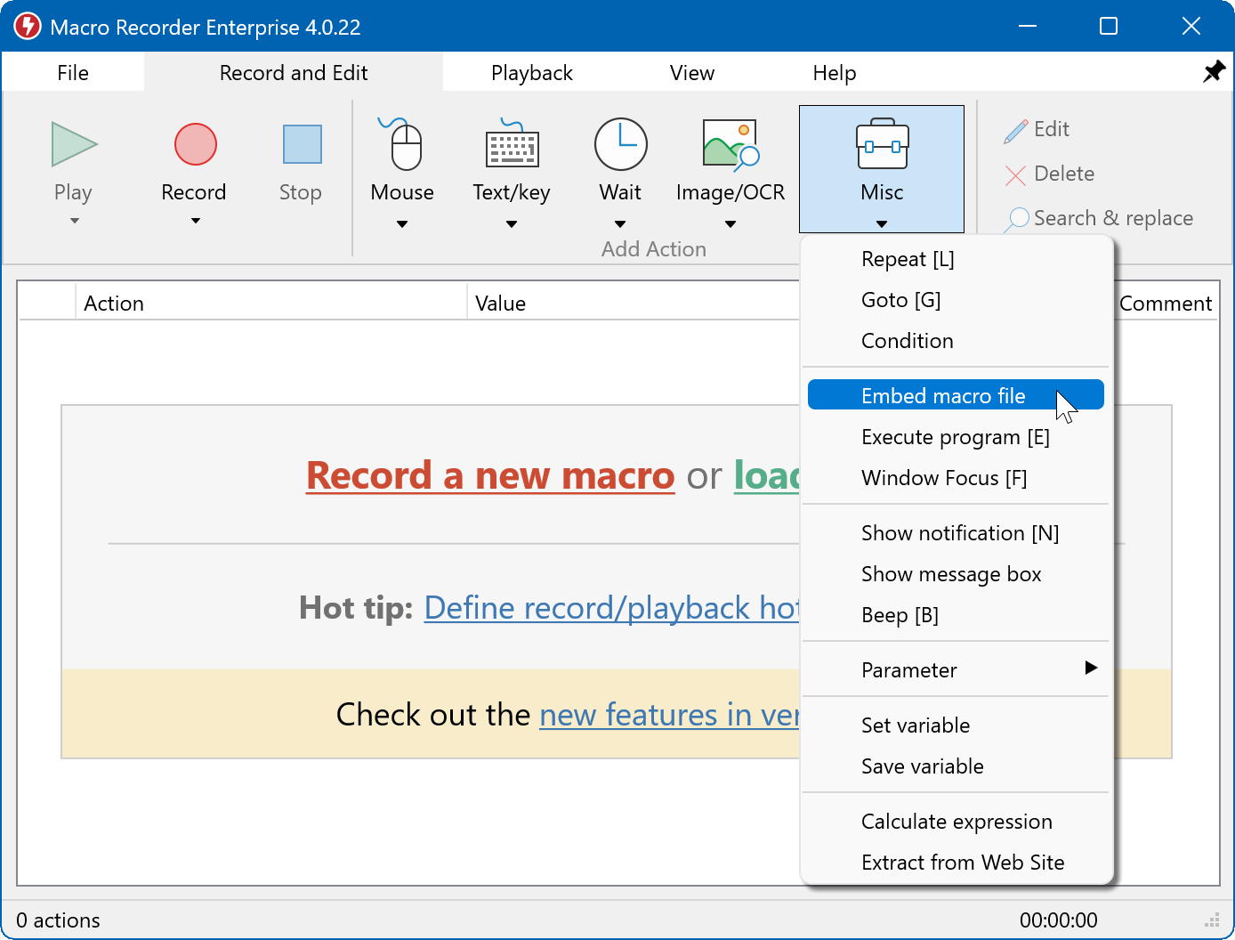Click the Record icon

pos(194,144)
